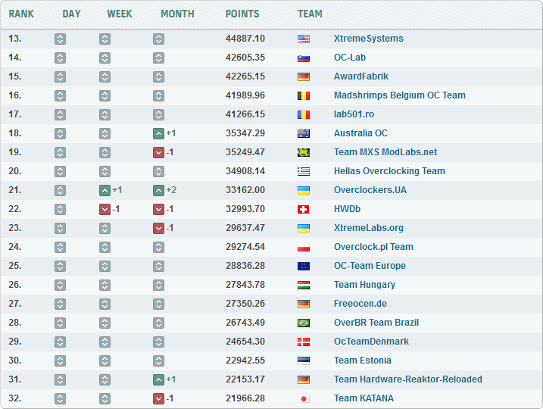The image size is (543, 409).
Task: Click the Brazil flag beside OverBR Team
Action: tap(304, 323)
